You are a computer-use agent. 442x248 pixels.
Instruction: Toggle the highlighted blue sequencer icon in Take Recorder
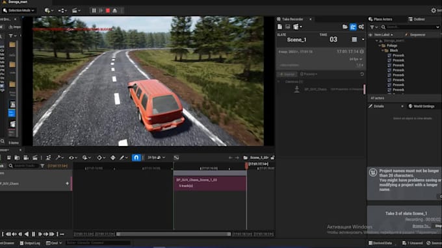point(353,27)
